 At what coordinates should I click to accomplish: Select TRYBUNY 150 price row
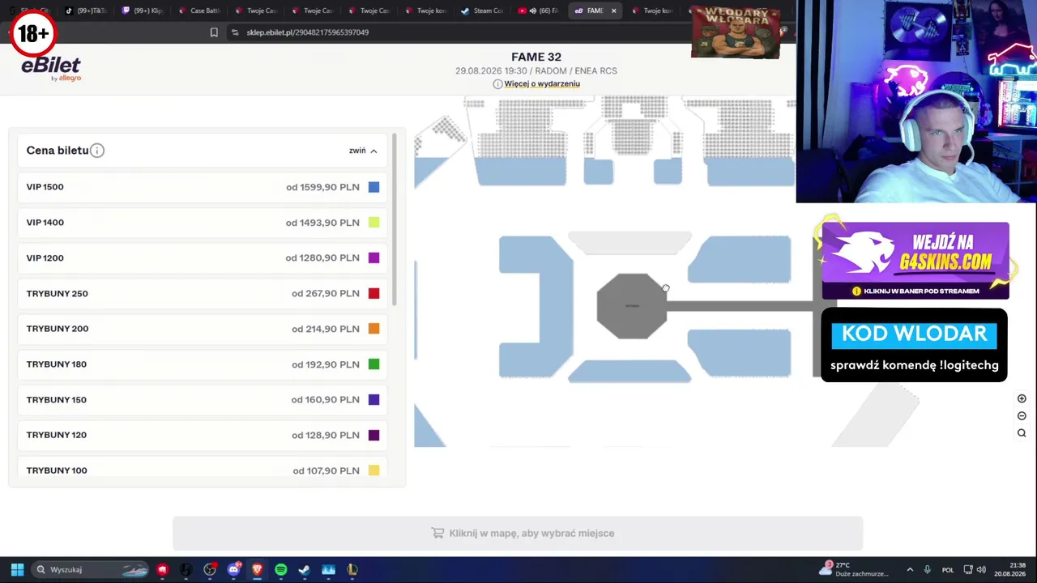click(x=203, y=400)
